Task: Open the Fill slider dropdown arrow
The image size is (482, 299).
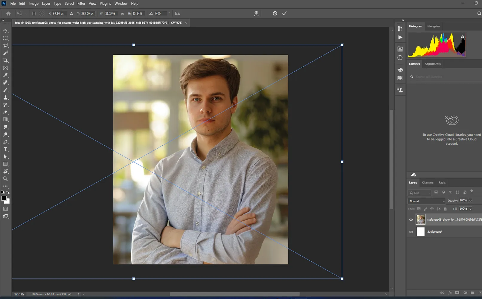Action: (470, 209)
